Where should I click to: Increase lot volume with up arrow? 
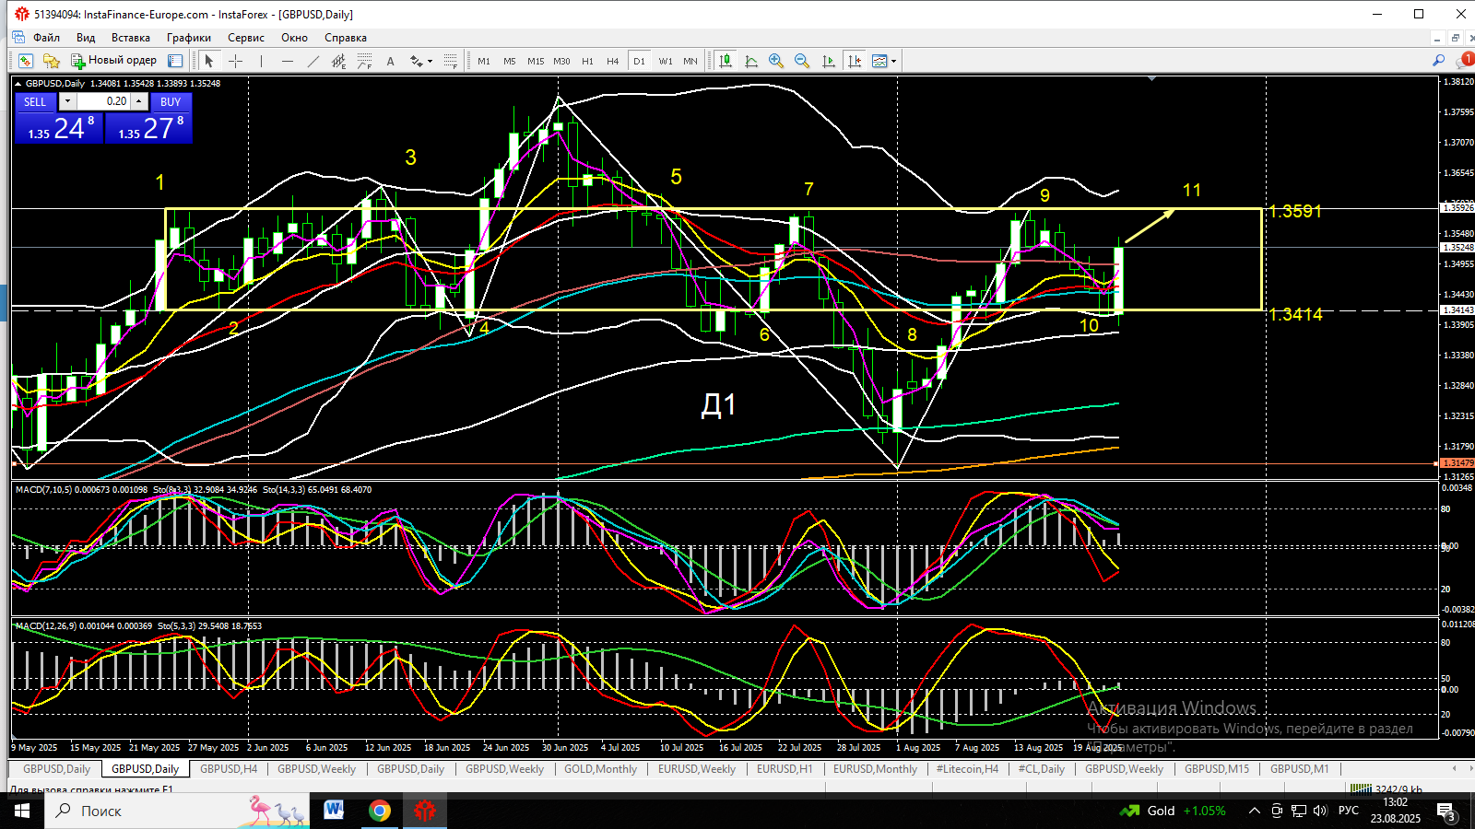[x=139, y=101]
